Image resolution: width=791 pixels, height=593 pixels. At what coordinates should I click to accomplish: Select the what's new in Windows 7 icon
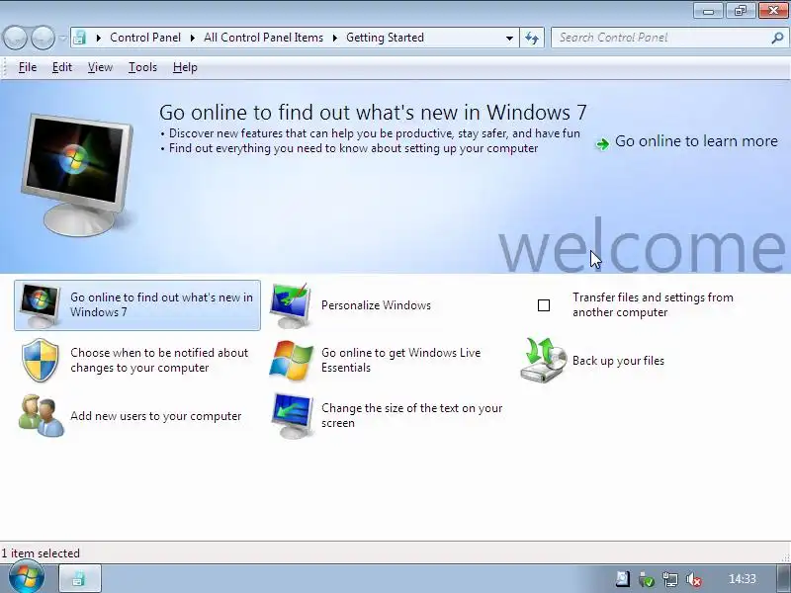coord(40,305)
